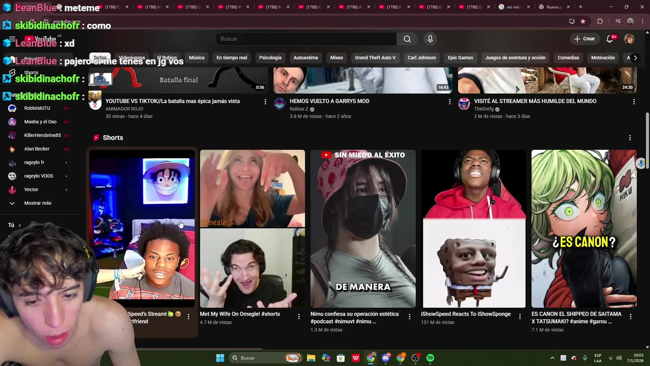Image resolution: width=650 pixels, height=366 pixels.
Task: Open options for Met My Wife On Omegle
Action: coord(299,317)
